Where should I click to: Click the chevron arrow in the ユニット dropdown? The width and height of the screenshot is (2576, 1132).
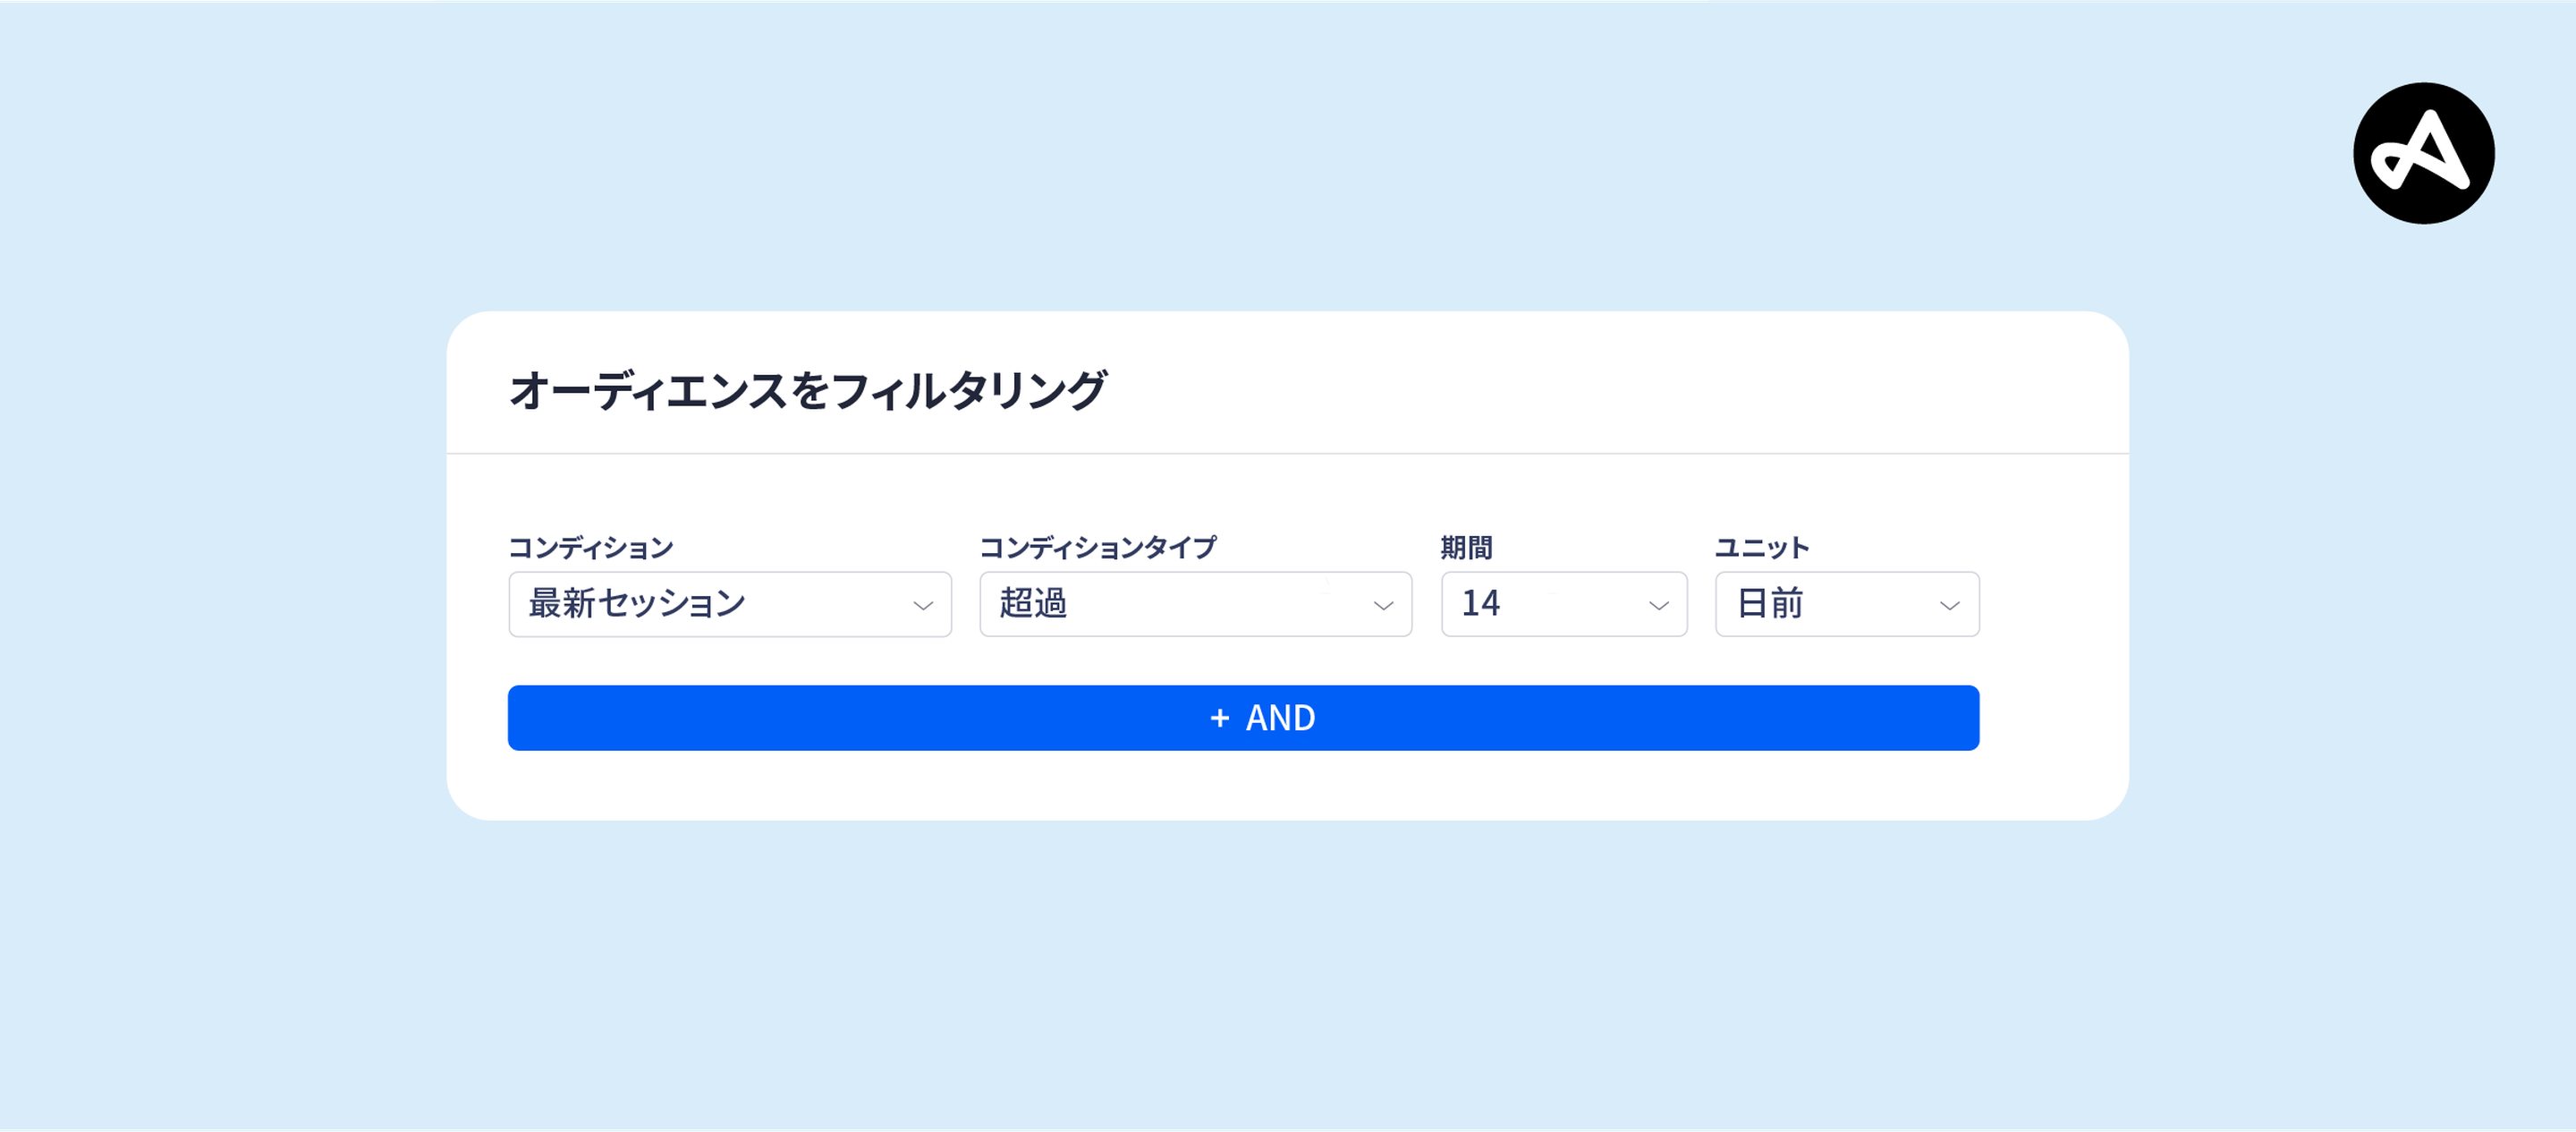click(x=1949, y=606)
